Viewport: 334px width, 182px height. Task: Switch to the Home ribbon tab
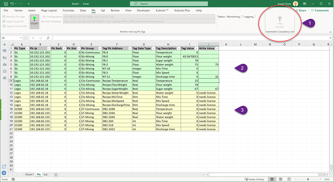point(18,10)
